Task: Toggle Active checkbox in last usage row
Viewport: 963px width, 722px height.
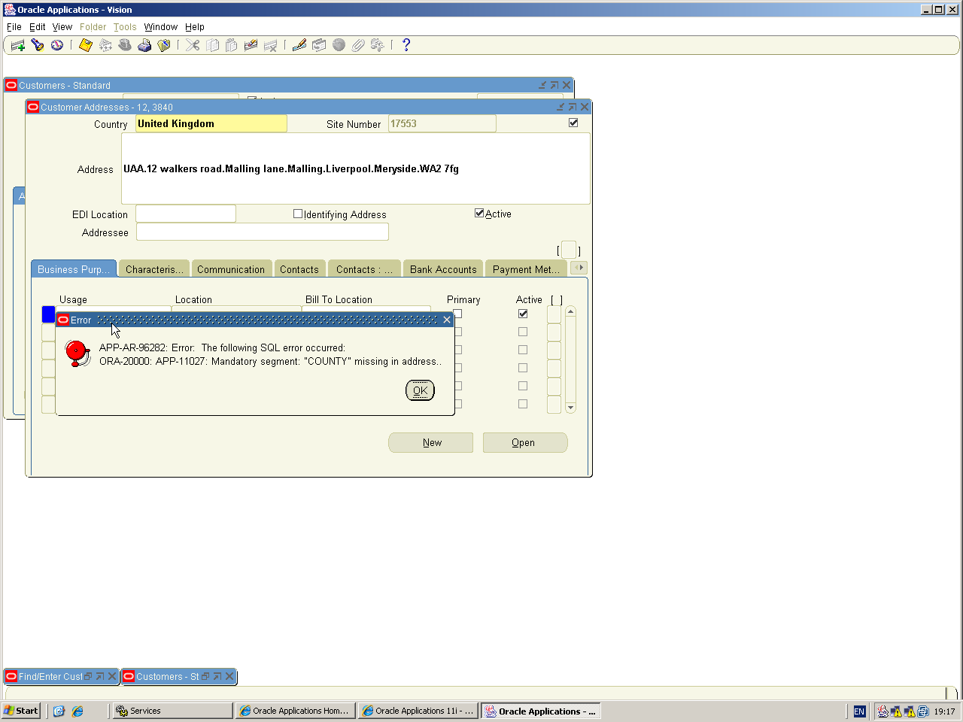Action: pos(523,404)
